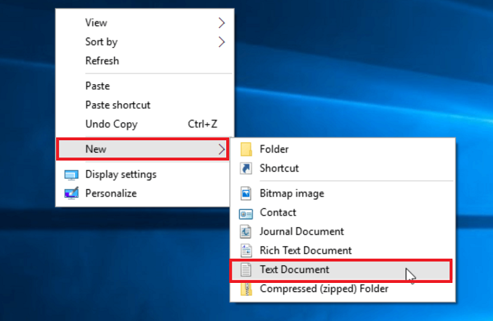Open the Display settings label
The height and width of the screenshot is (321, 493).
121,175
